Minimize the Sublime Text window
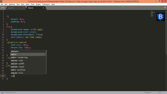 (x=156, y=1)
